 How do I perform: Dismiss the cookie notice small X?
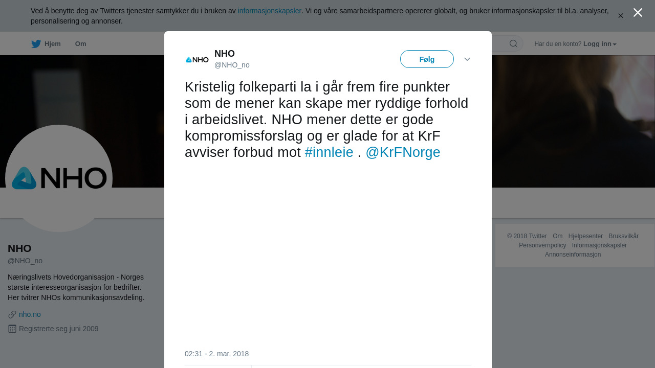tap(621, 16)
